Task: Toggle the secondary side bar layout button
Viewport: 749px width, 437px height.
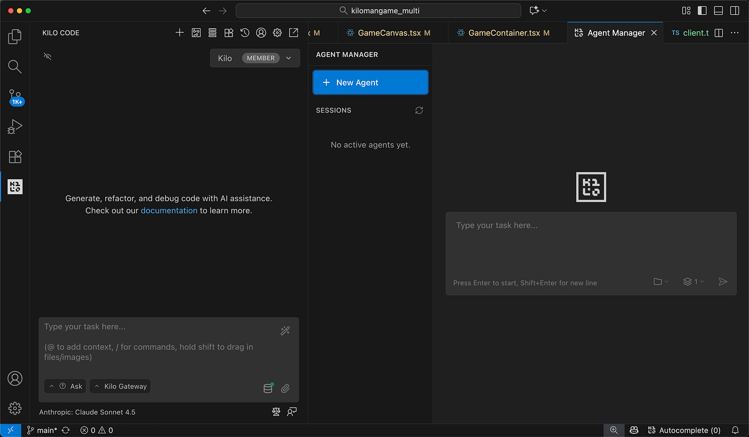Action: coord(735,10)
